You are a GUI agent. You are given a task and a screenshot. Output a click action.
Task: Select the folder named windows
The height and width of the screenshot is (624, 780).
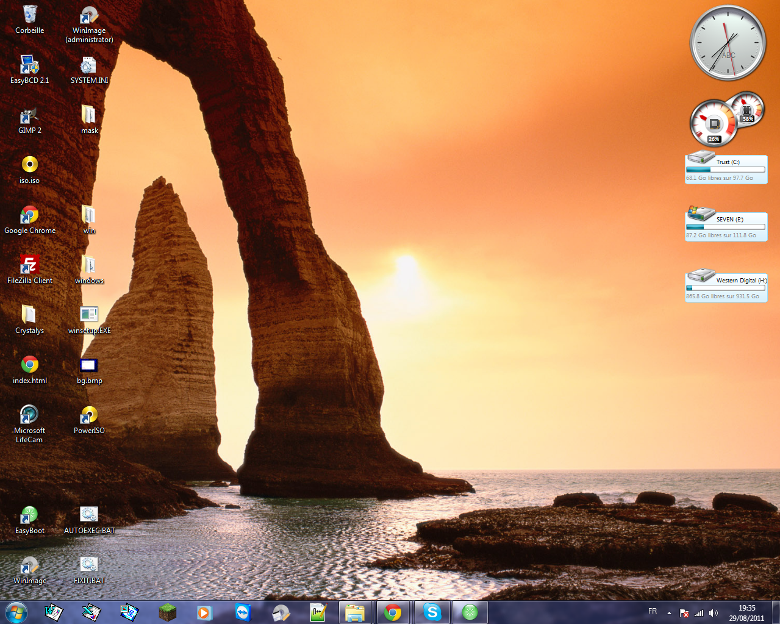click(89, 270)
